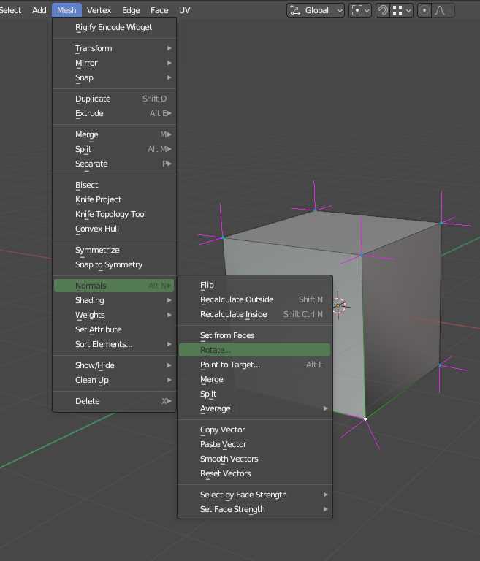The image size is (480, 561).
Task: Choose Bisect
Action: click(114, 185)
